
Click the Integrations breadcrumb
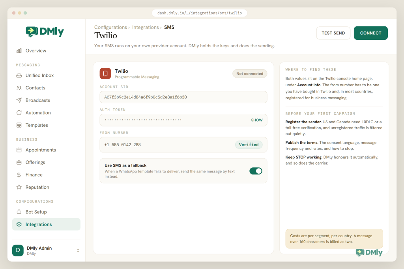click(146, 27)
